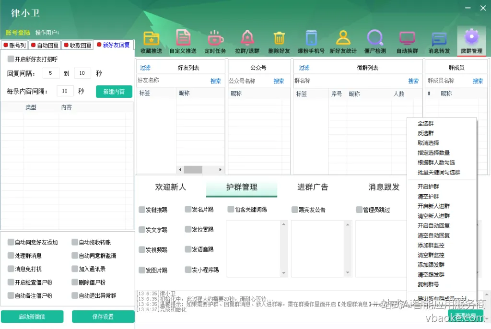
Task: Open the 定时任务 coffee cup icon
Action: tap(215, 42)
